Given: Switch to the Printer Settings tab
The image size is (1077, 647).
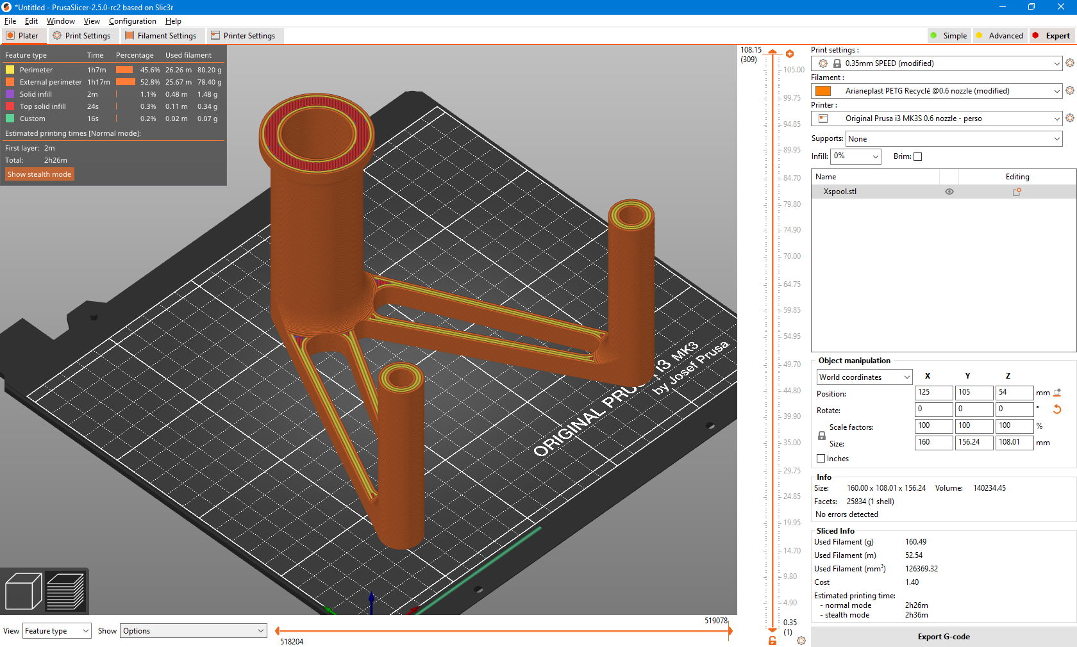Looking at the screenshot, I should click(x=244, y=36).
